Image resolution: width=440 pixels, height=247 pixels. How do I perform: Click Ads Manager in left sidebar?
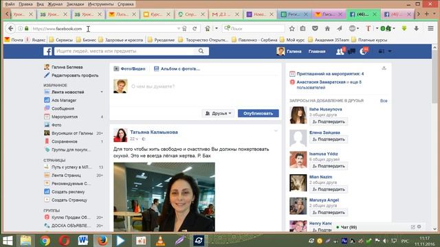click(x=64, y=100)
